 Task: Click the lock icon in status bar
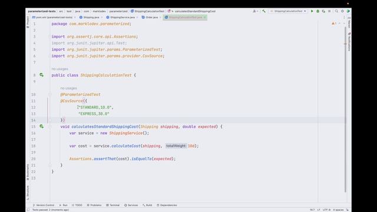tap(348, 210)
